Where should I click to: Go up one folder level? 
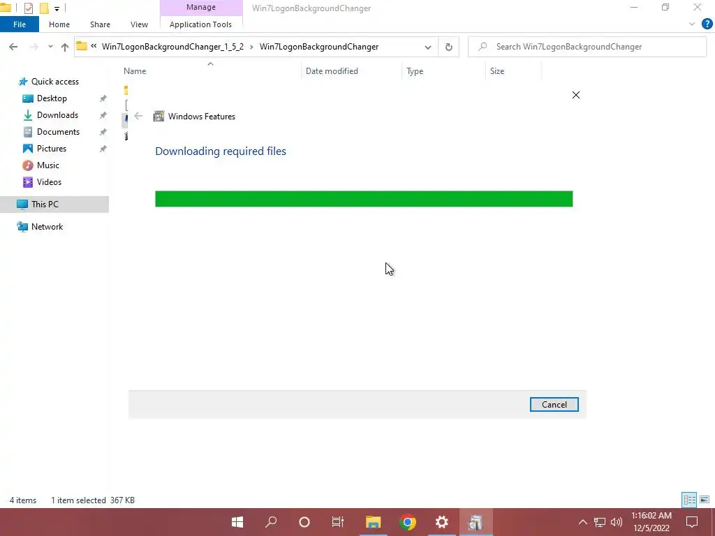pos(65,47)
